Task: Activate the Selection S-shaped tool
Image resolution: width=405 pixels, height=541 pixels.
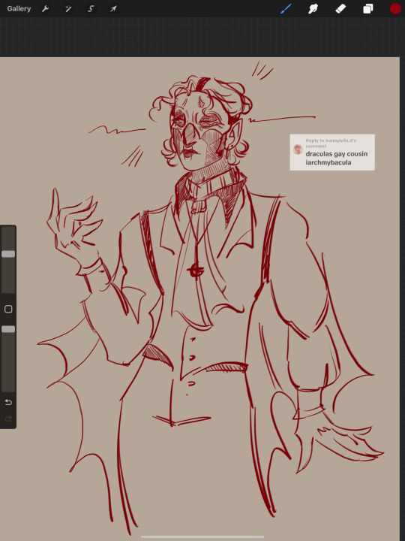Action: click(91, 8)
